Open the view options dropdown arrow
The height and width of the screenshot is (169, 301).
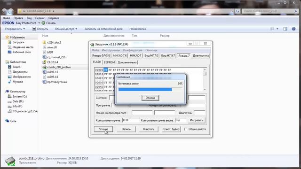pyautogui.click(x=277, y=29)
